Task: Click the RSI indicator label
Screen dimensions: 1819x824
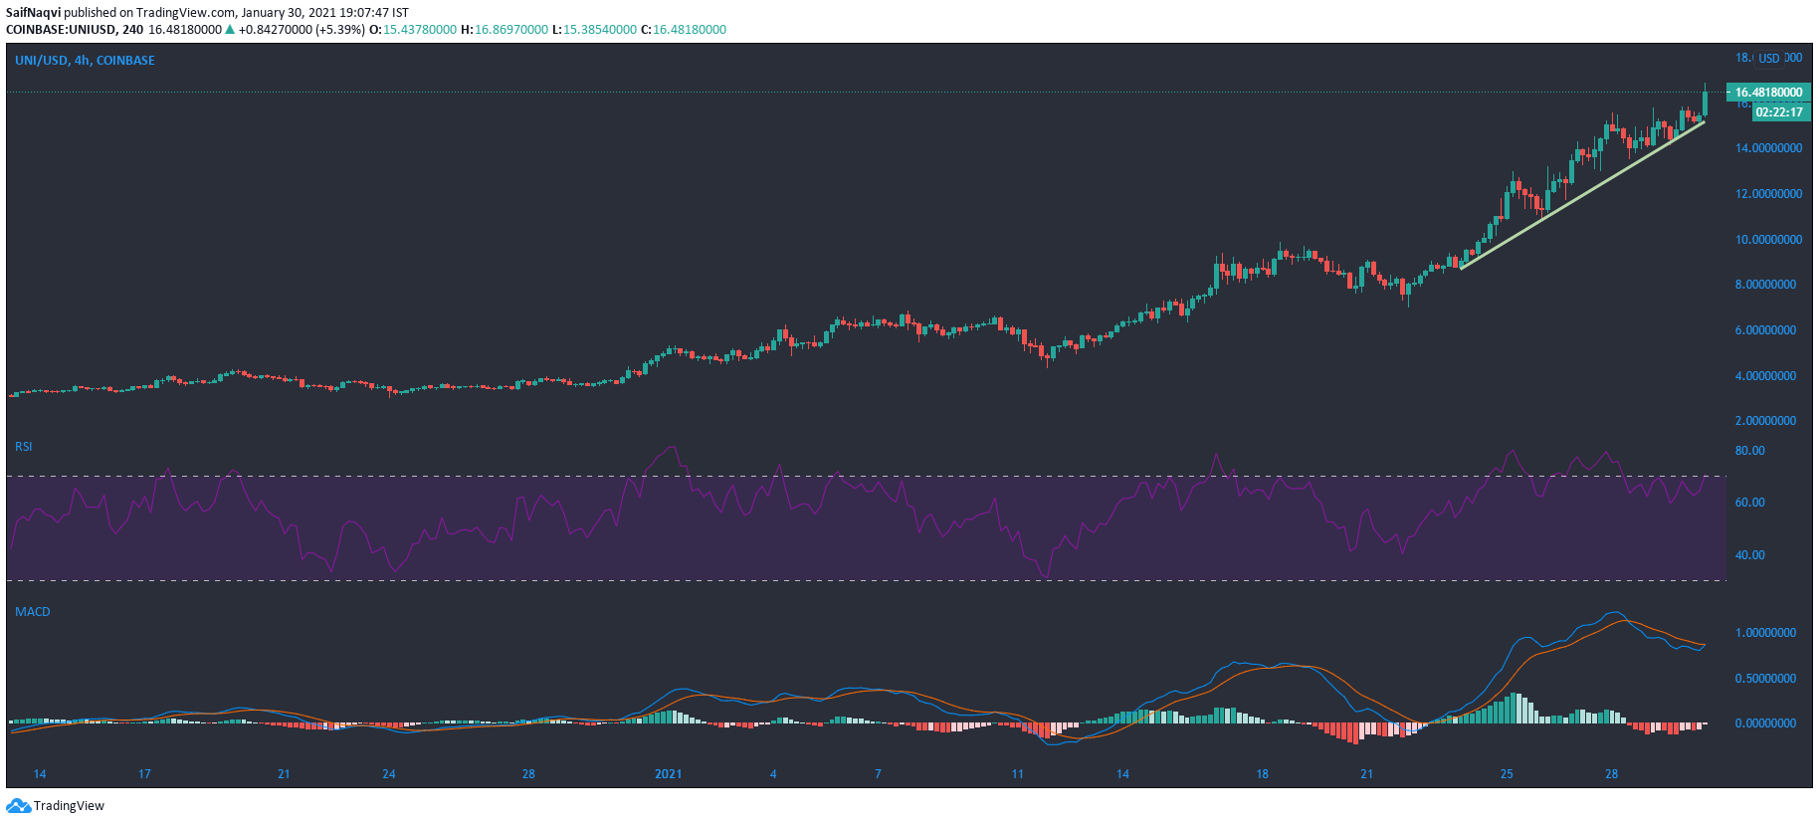Action: pyautogui.click(x=24, y=447)
